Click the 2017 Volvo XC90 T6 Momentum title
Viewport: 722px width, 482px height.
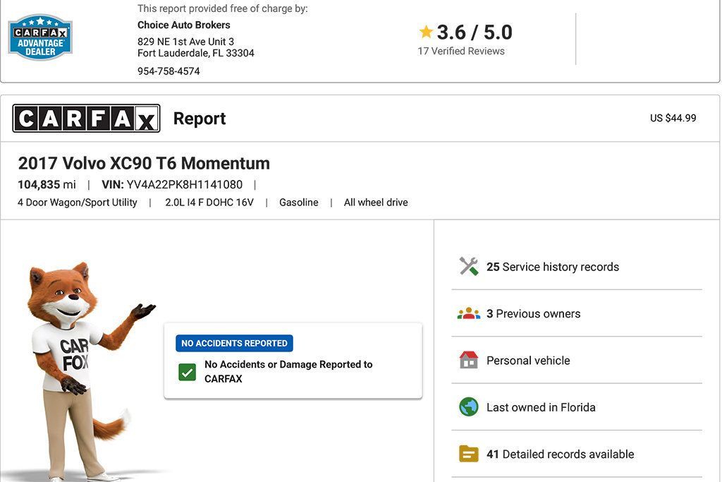(x=144, y=163)
